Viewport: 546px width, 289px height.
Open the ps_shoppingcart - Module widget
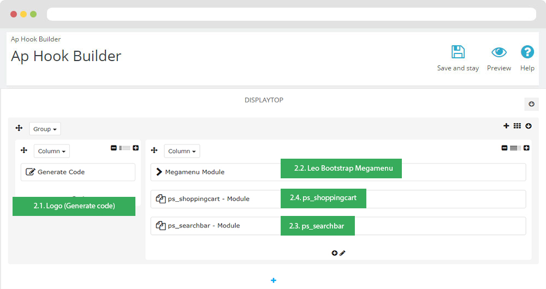point(338,199)
